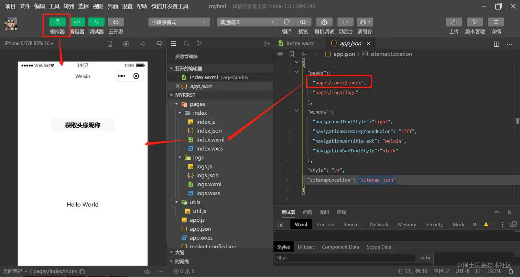Click the Compile (编译) refresh icon
520x277 pixels.
(287, 22)
